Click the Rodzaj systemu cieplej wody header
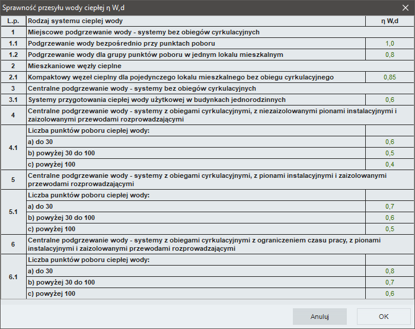This screenshot has width=415, height=329. point(196,21)
